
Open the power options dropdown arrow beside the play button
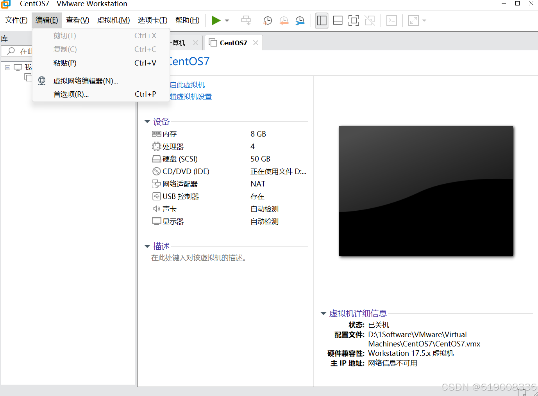point(227,21)
